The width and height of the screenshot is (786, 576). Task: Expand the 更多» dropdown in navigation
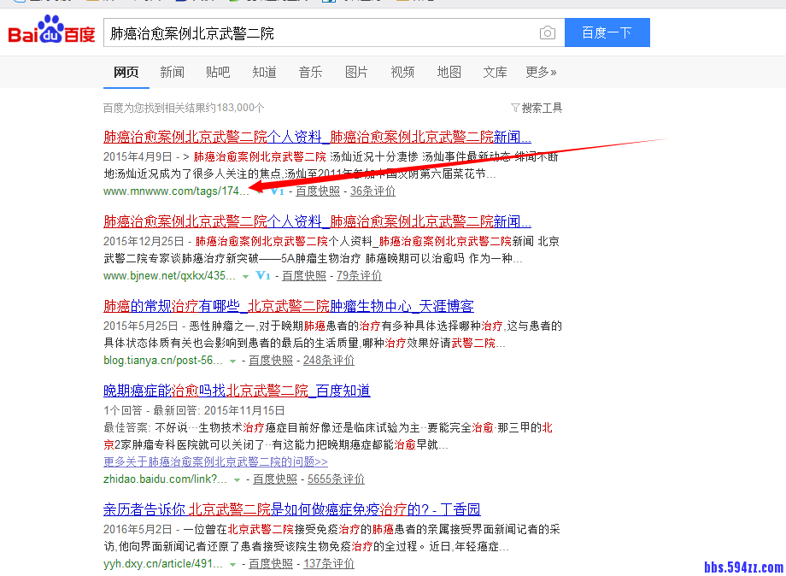pos(541,73)
